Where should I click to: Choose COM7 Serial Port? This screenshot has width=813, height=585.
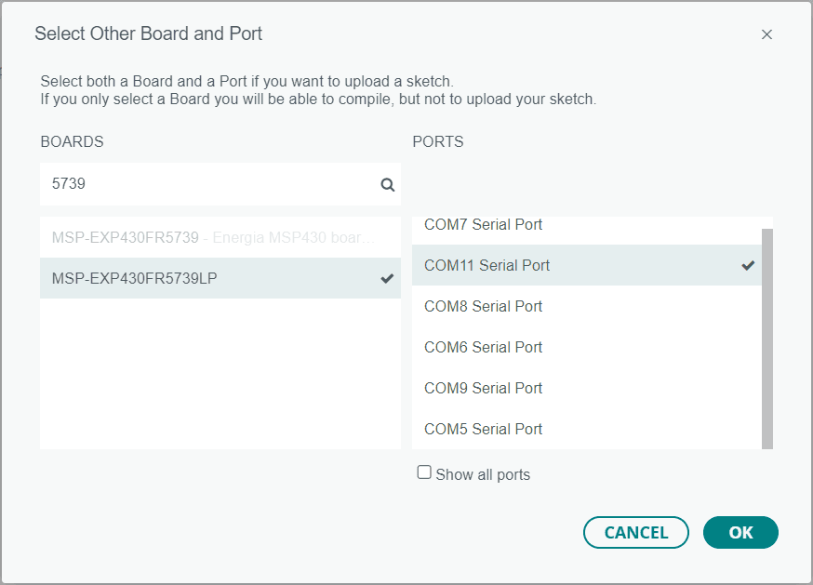click(x=484, y=225)
